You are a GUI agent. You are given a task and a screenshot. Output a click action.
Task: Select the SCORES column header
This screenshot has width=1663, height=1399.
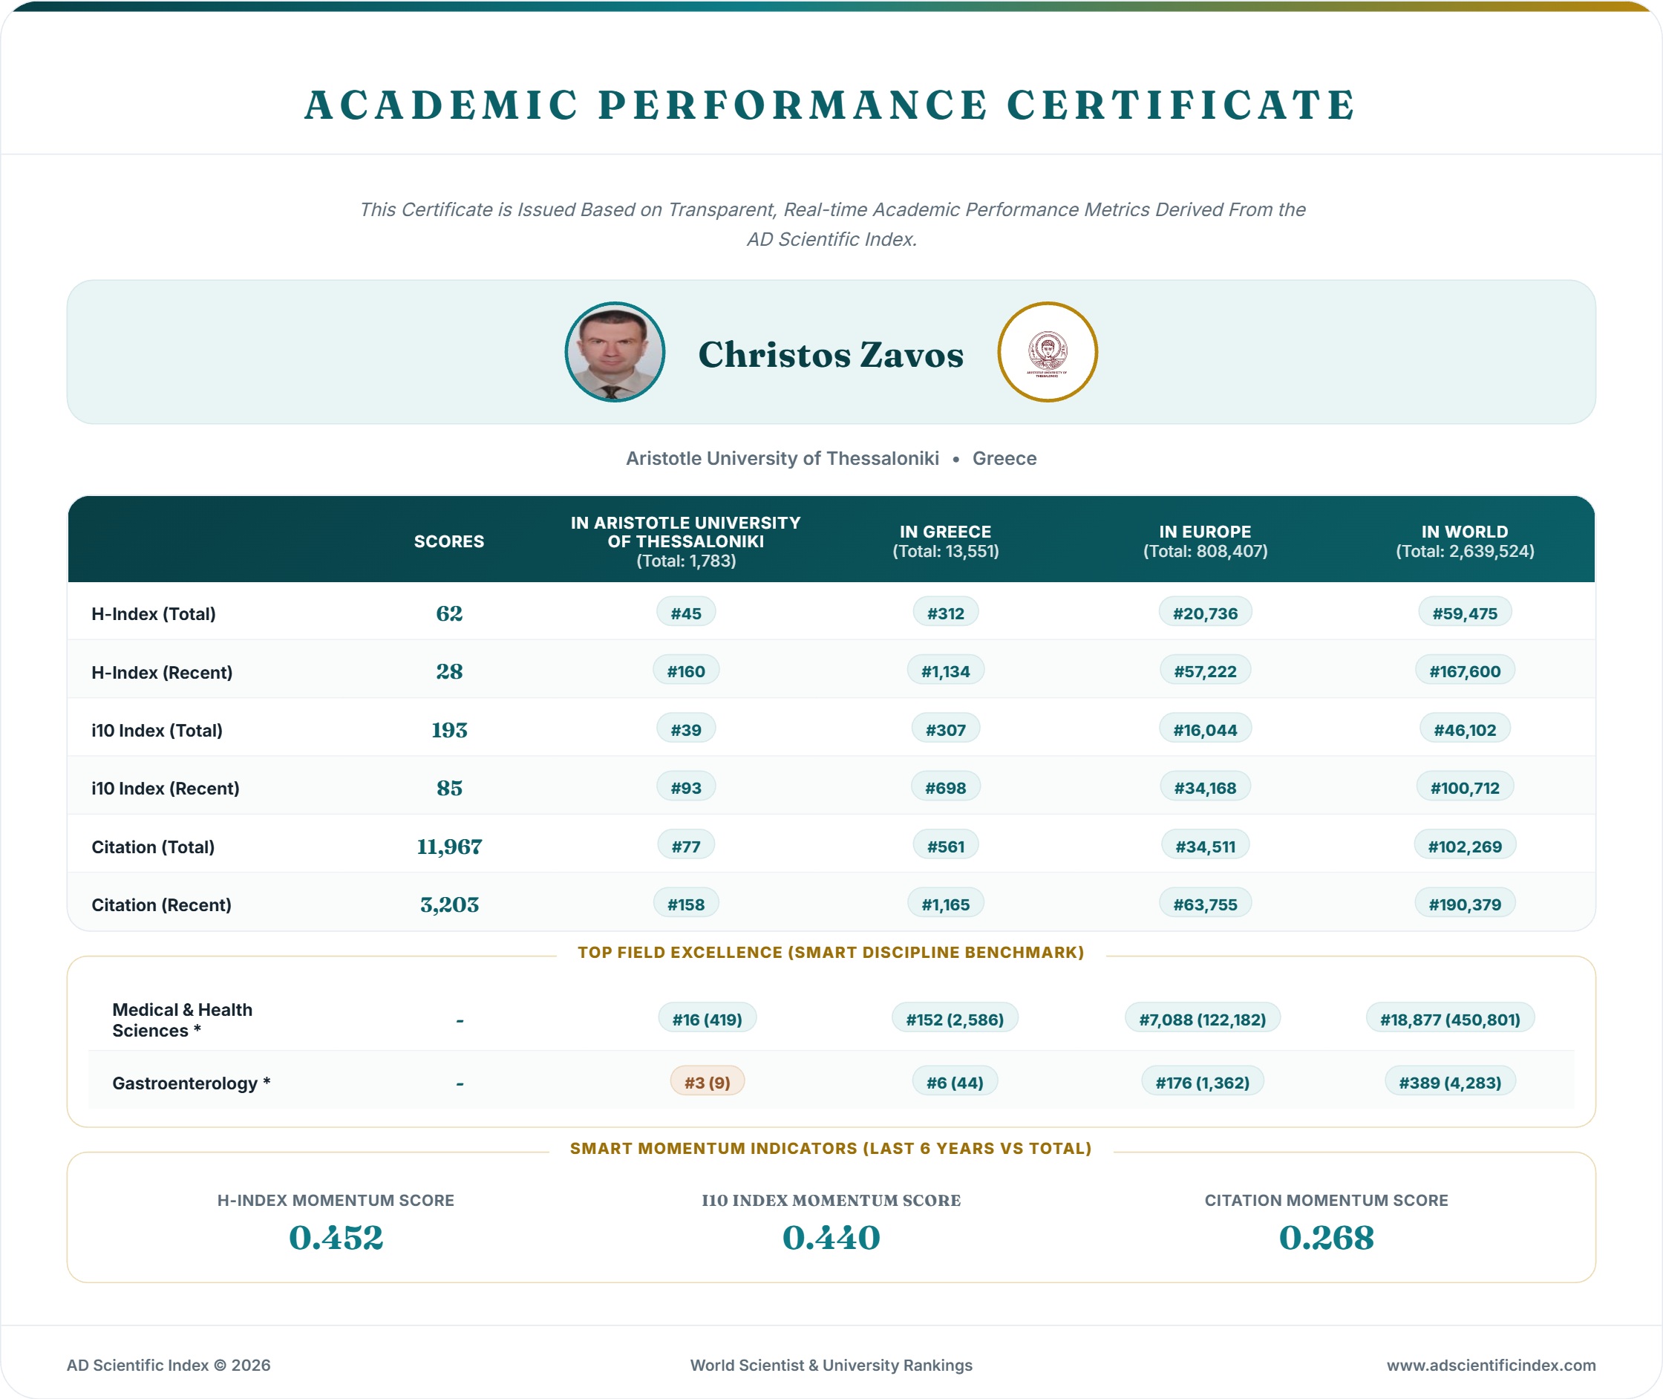click(x=449, y=541)
